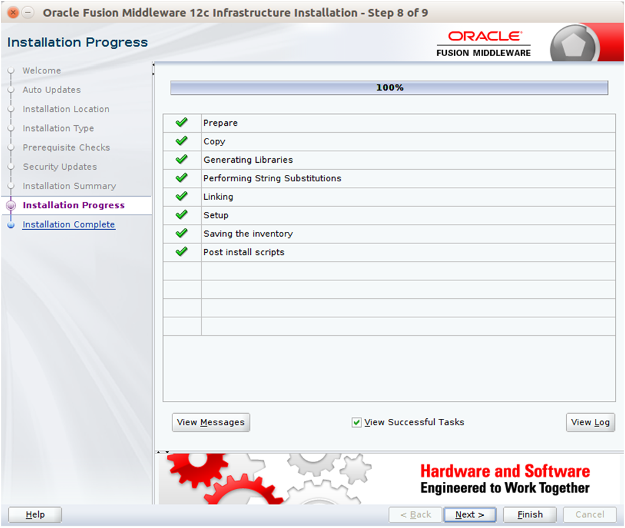Click the green checkmark beside Copy
Viewport: 625px width, 528px height.
[181, 141]
